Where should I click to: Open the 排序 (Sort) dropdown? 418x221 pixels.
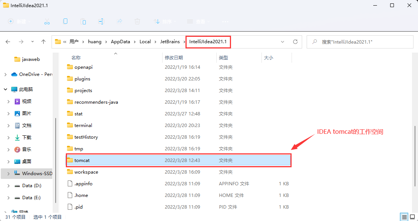pos(165,21)
